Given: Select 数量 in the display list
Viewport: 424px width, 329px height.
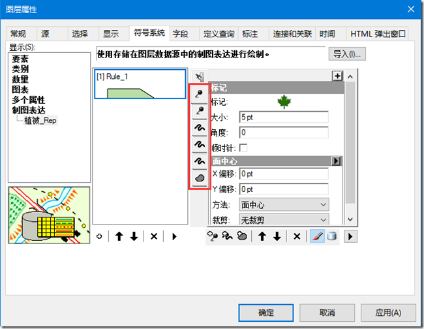Looking at the screenshot, I should [20, 80].
